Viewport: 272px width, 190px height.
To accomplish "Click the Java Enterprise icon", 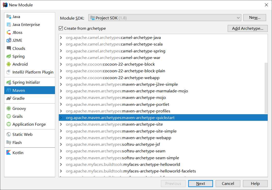I will click(9, 25).
